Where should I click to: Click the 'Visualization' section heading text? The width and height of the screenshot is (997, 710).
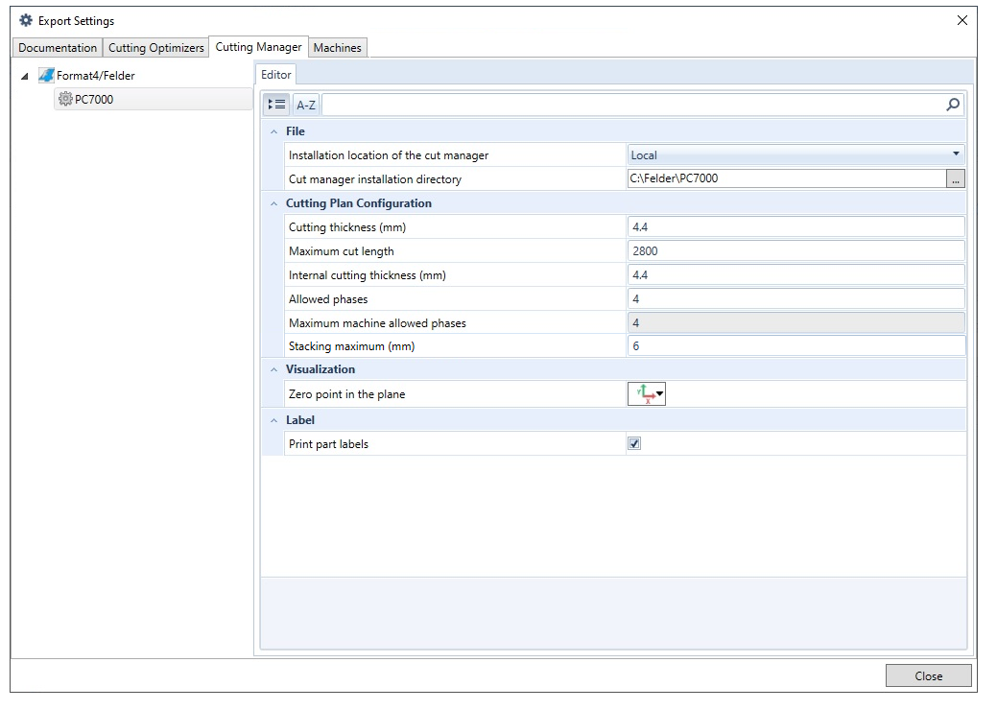coord(320,369)
